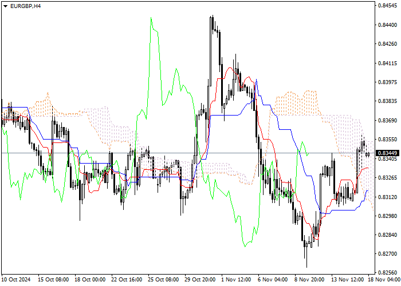Select the 1 Nov 12:00 time label
Screen dimensions: 401x286
(x=236, y=280)
